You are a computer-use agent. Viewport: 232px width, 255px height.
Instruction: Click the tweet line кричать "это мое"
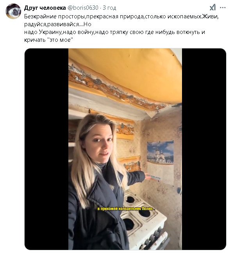[48, 40]
